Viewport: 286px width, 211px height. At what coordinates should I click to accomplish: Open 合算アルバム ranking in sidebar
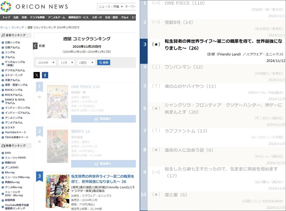pyautogui.click(x=12, y=48)
